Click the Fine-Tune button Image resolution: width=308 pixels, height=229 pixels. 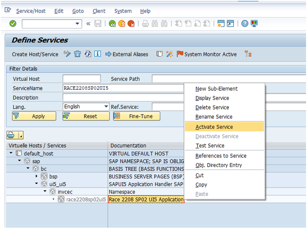pyautogui.click(x=137, y=116)
